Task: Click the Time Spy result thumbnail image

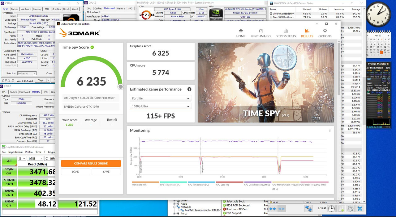Action: pos(266,82)
